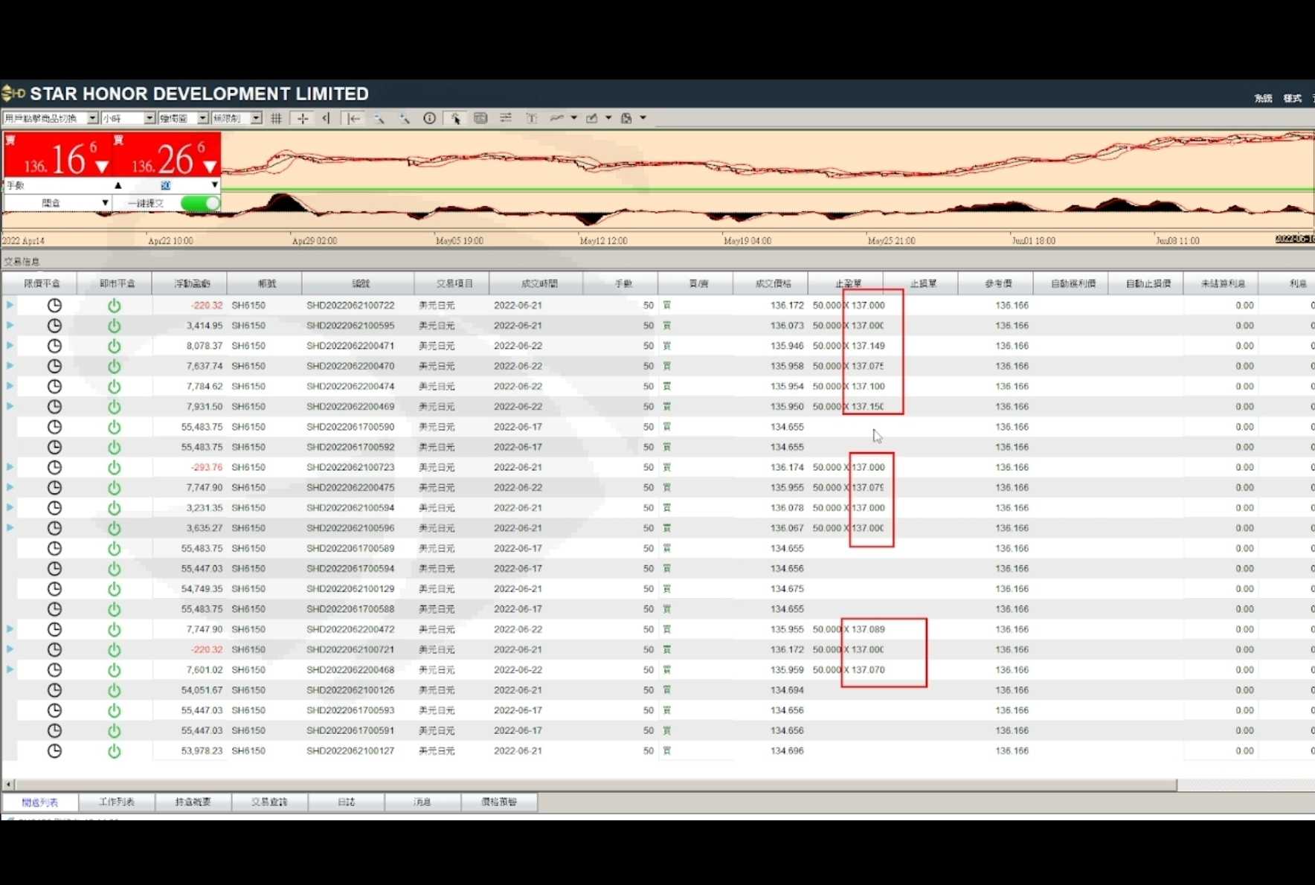This screenshot has width=1315, height=885.
Task: Click limit-close clock icon for order SHD2022062200471
Action: pyautogui.click(x=54, y=346)
